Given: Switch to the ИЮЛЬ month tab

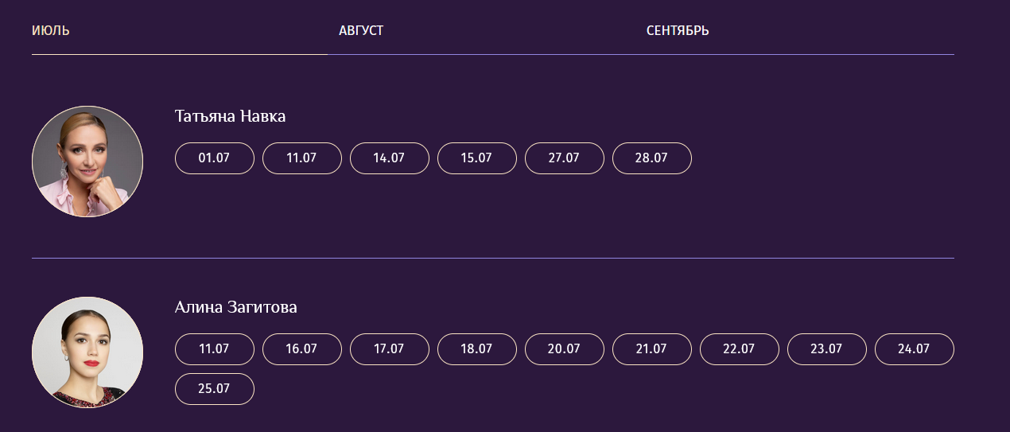Looking at the screenshot, I should click(x=51, y=31).
